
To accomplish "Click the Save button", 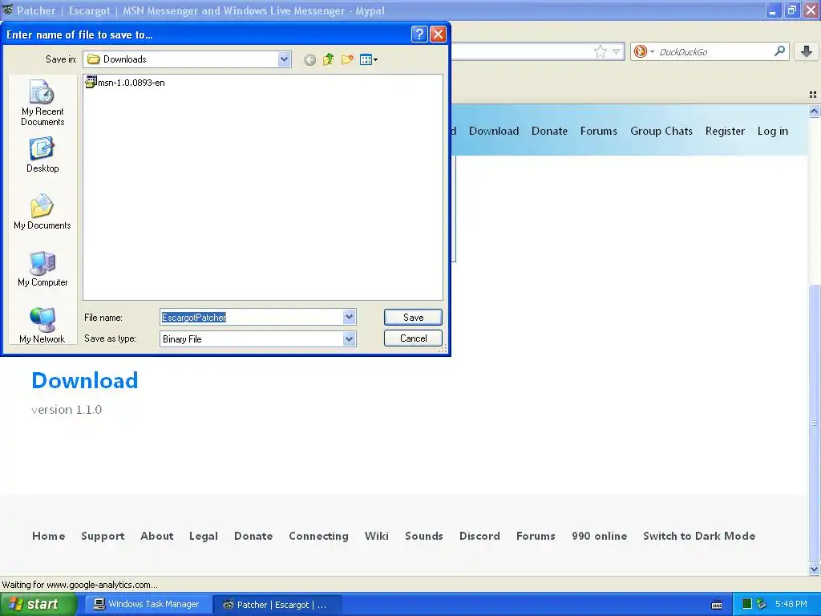I will point(413,318).
